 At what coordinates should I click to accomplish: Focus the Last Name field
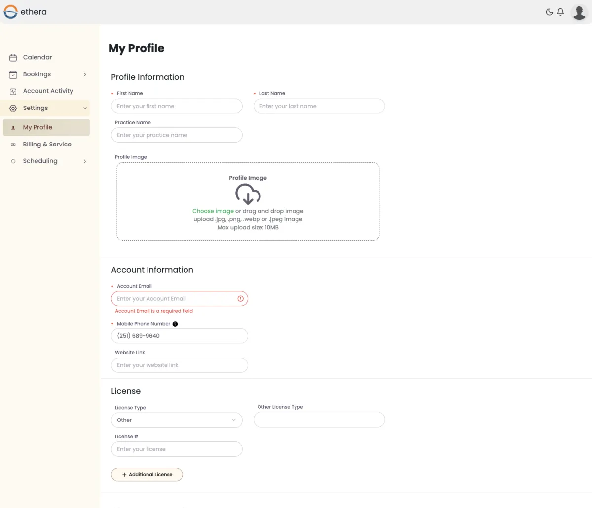319,106
